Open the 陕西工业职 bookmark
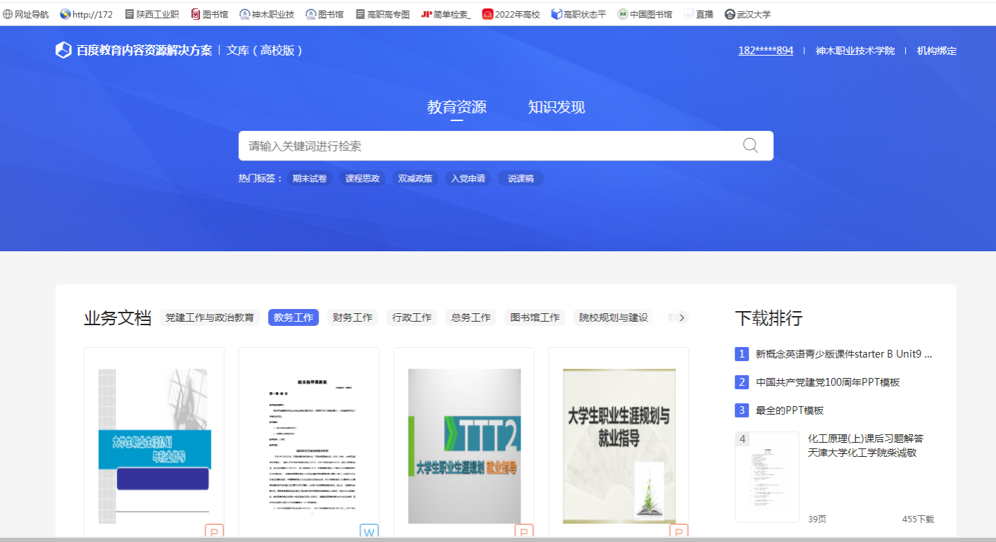Screen dimensions: 996x542 151,14
